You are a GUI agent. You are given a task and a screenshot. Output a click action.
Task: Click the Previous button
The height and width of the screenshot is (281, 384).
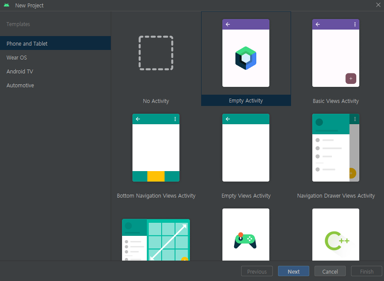pos(257,271)
